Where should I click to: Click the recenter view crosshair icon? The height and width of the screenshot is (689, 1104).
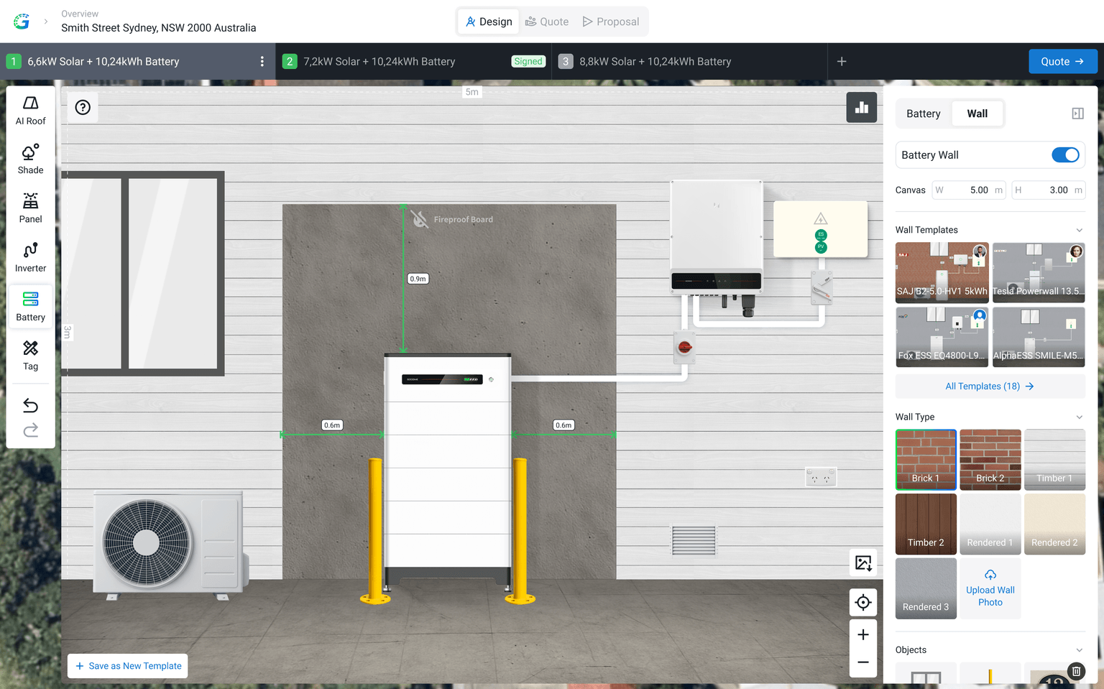click(862, 603)
